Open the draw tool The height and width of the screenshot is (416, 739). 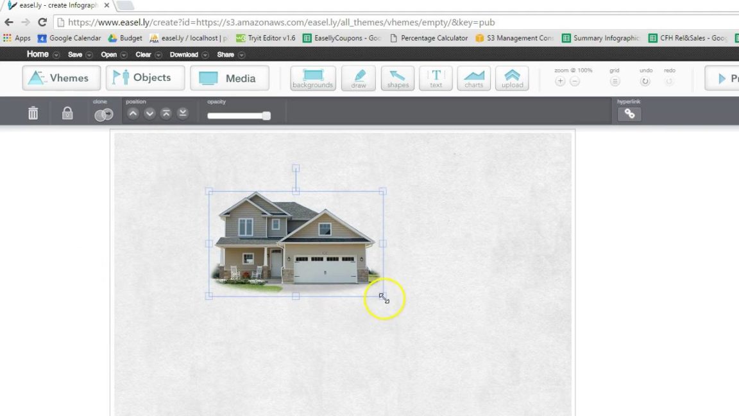pos(358,78)
